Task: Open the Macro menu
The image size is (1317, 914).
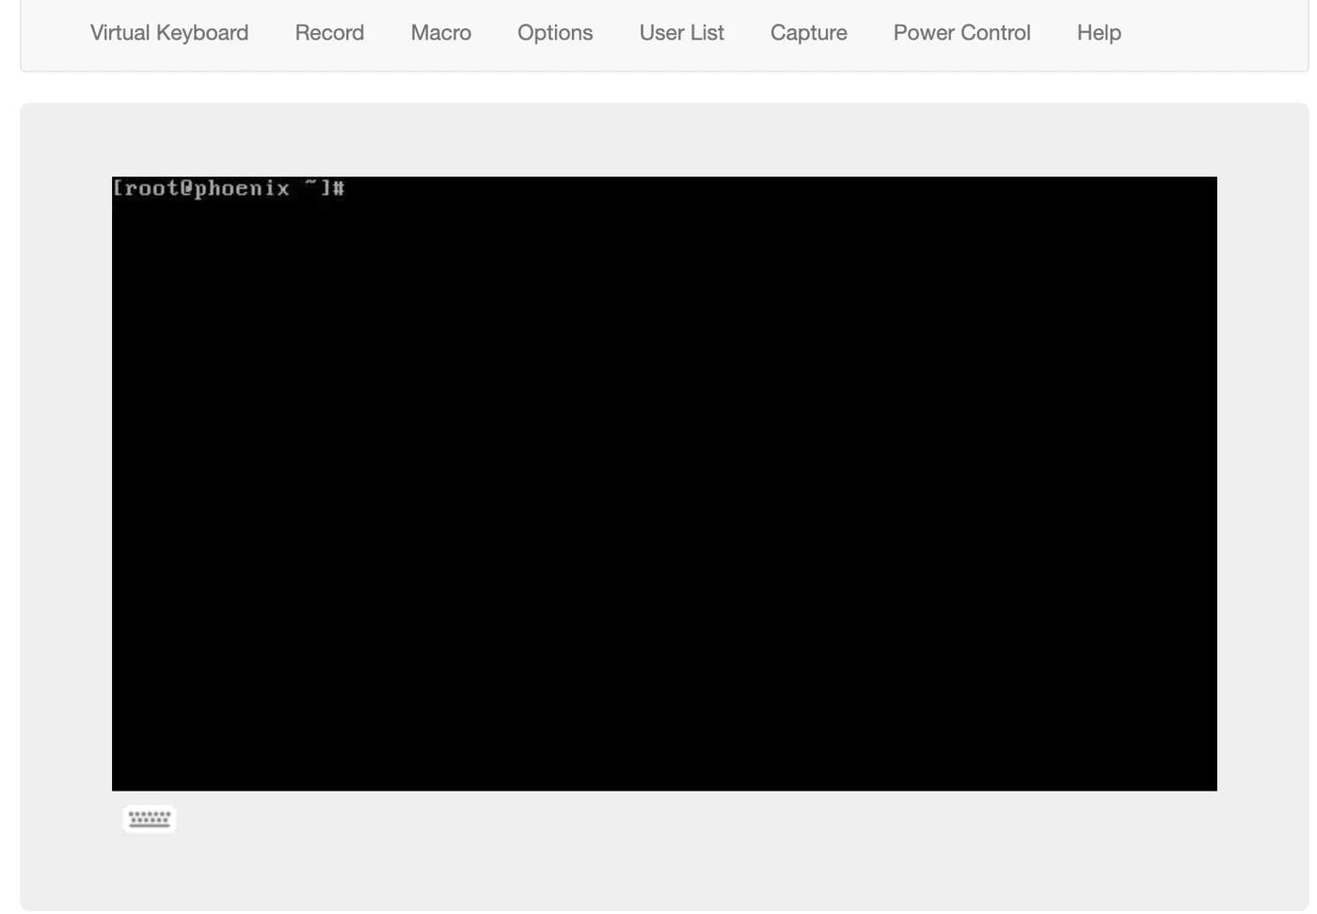Action: pos(441,33)
